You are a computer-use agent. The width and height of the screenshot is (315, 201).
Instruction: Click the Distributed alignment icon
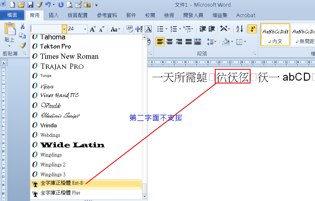198,42
